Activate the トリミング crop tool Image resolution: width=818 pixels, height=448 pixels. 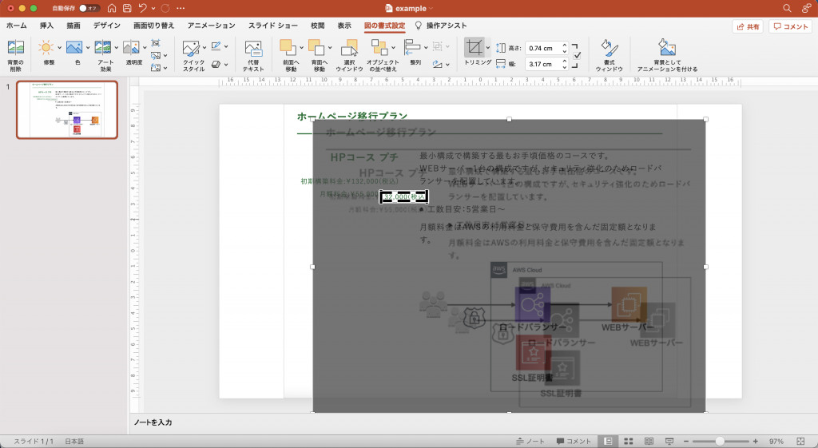tap(475, 47)
